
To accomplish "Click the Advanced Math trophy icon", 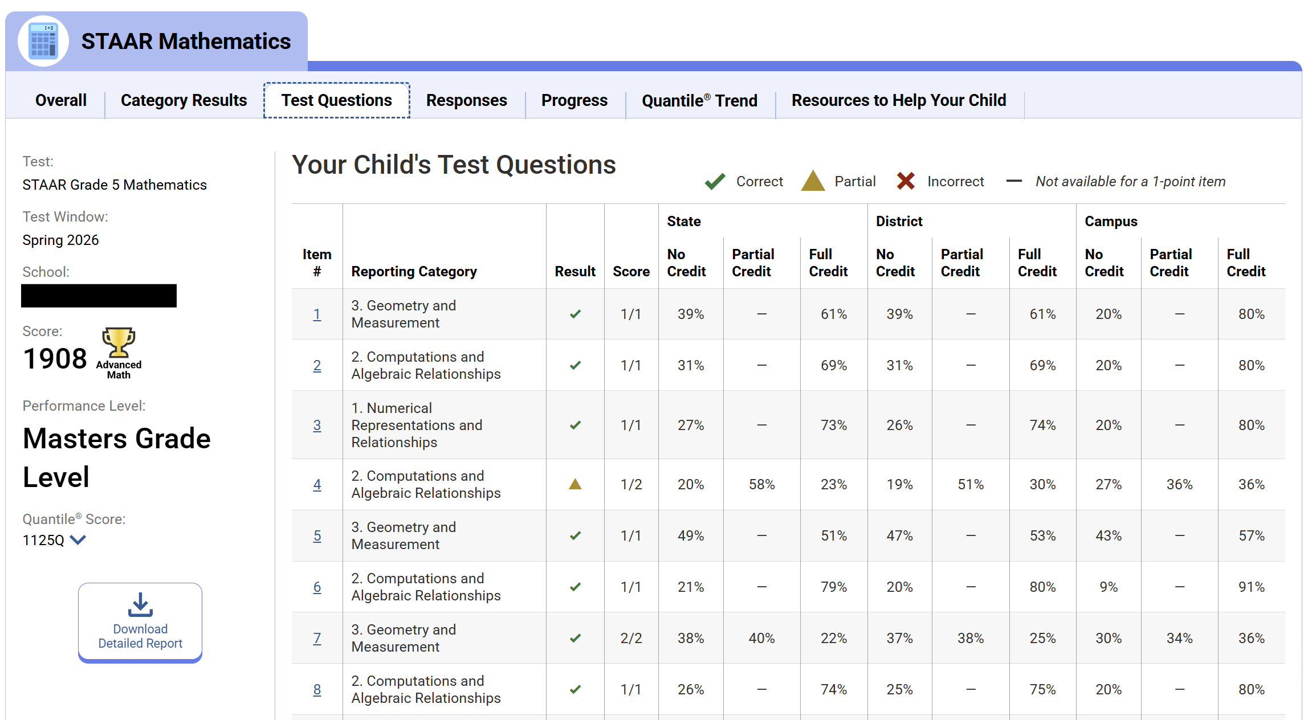I will tap(119, 342).
